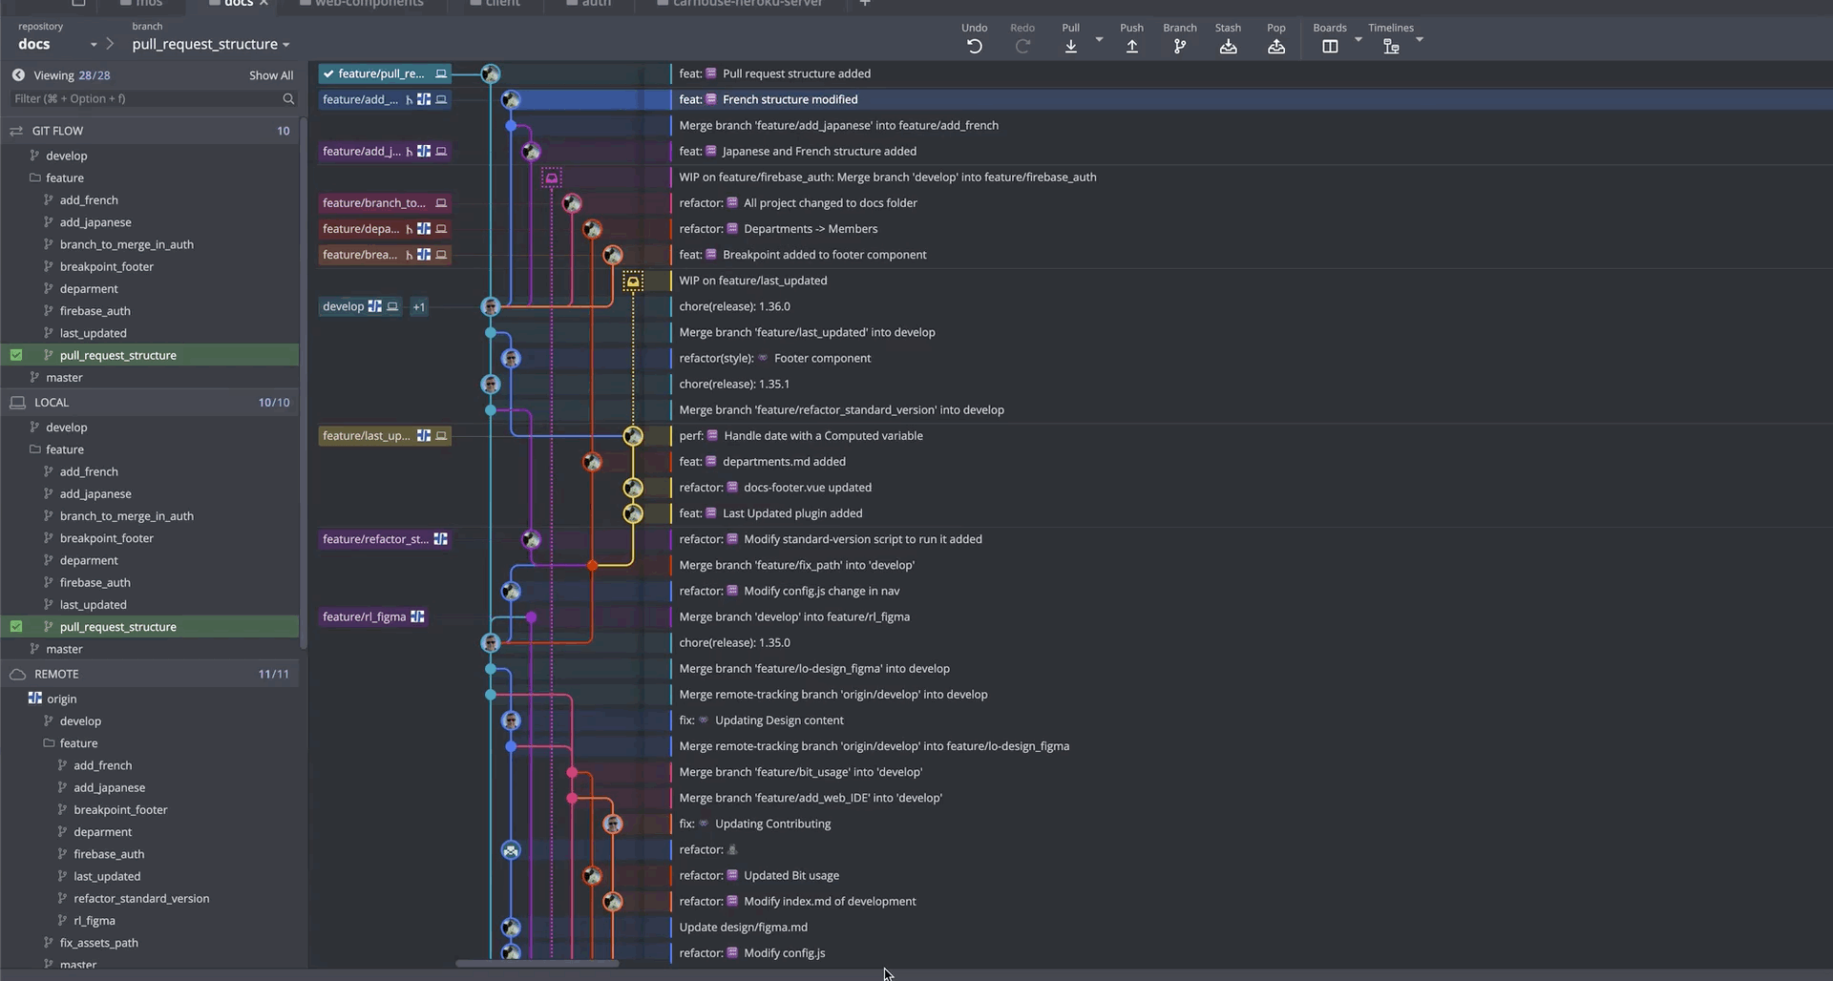1833x981 pixels.
Task: Click the Pull icon
Action: pos(1070,46)
